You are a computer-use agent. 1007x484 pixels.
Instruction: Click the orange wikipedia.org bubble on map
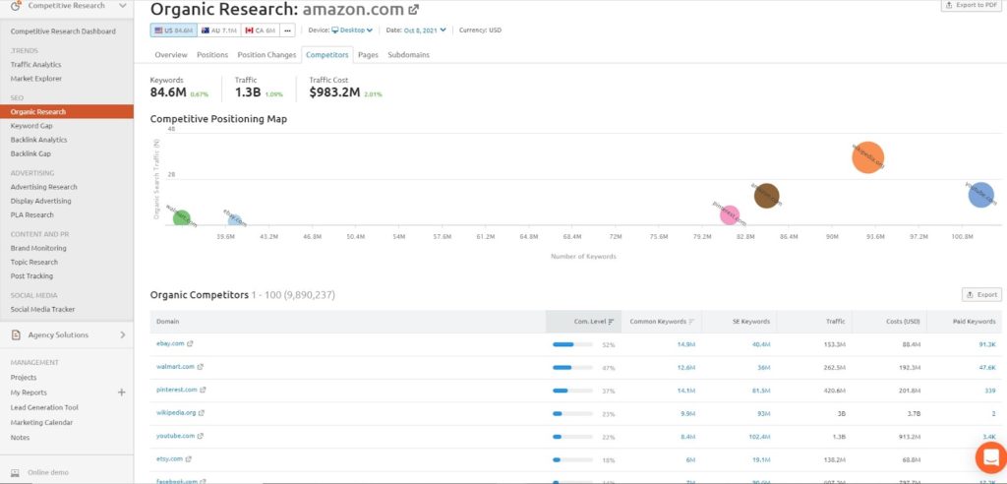867,157
